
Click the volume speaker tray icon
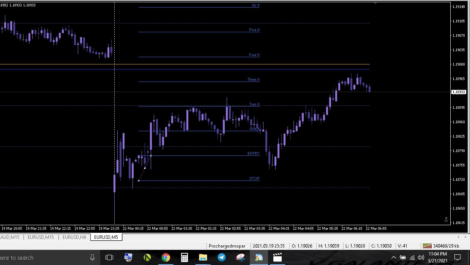click(421, 258)
